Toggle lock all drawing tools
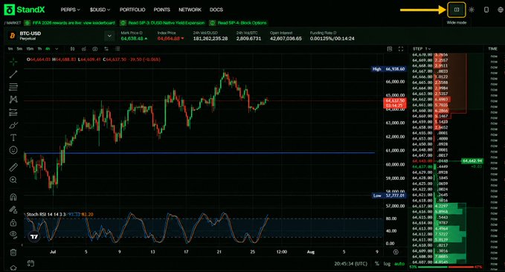Viewport: 505px width, 272px height. coord(13,222)
